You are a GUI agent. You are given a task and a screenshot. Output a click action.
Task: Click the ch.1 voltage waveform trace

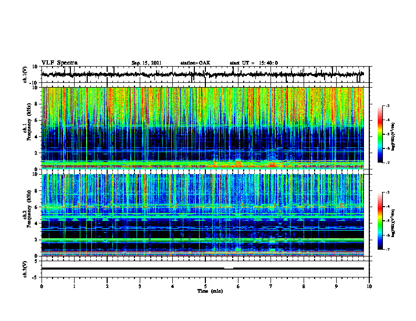(203, 74)
